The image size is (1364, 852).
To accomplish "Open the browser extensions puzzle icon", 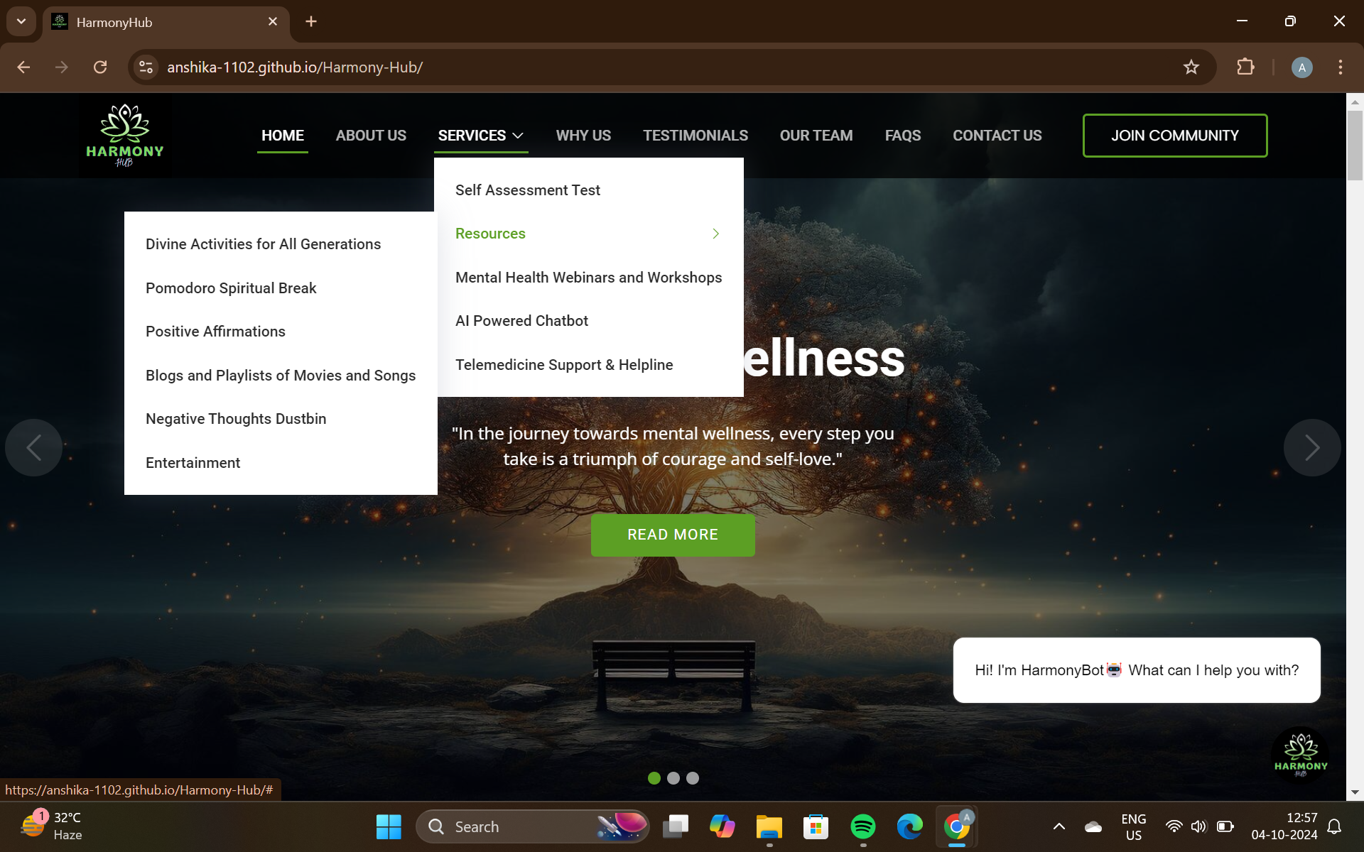I will pyautogui.click(x=1245, y=67).
